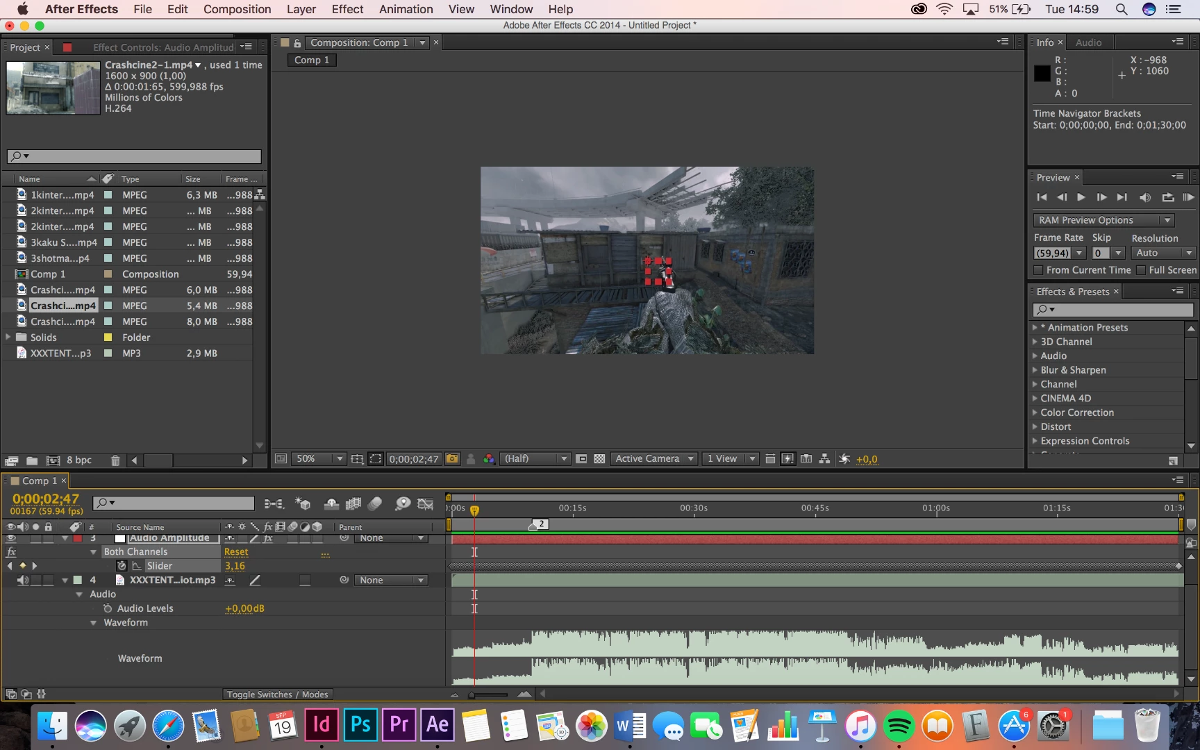The image size is (1200, 750).
Task: Open the Composition menu
Action: coord(237,9)
